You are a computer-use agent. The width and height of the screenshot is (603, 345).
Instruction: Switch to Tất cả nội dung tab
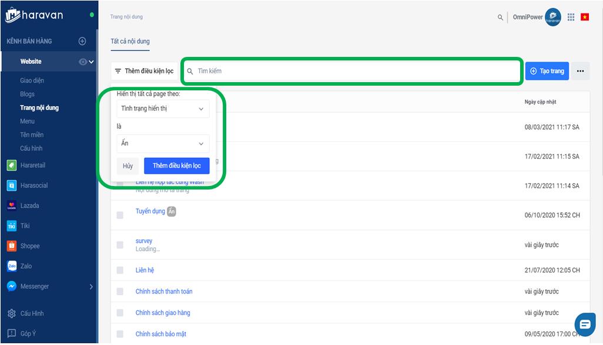point(130,41)
